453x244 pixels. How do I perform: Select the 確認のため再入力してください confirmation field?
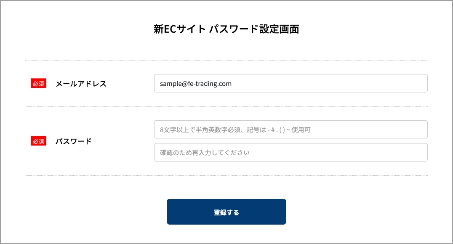(290, 152)
